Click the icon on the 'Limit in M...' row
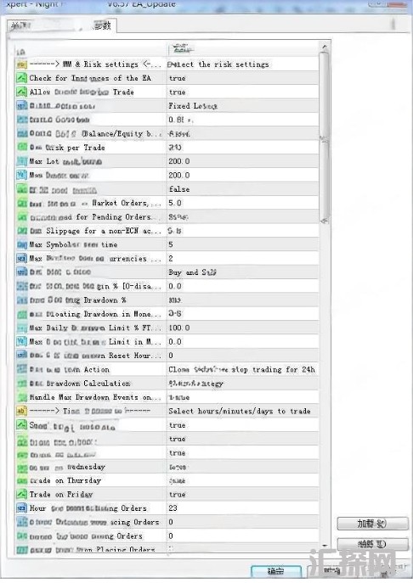 click(x=21, y=342)
